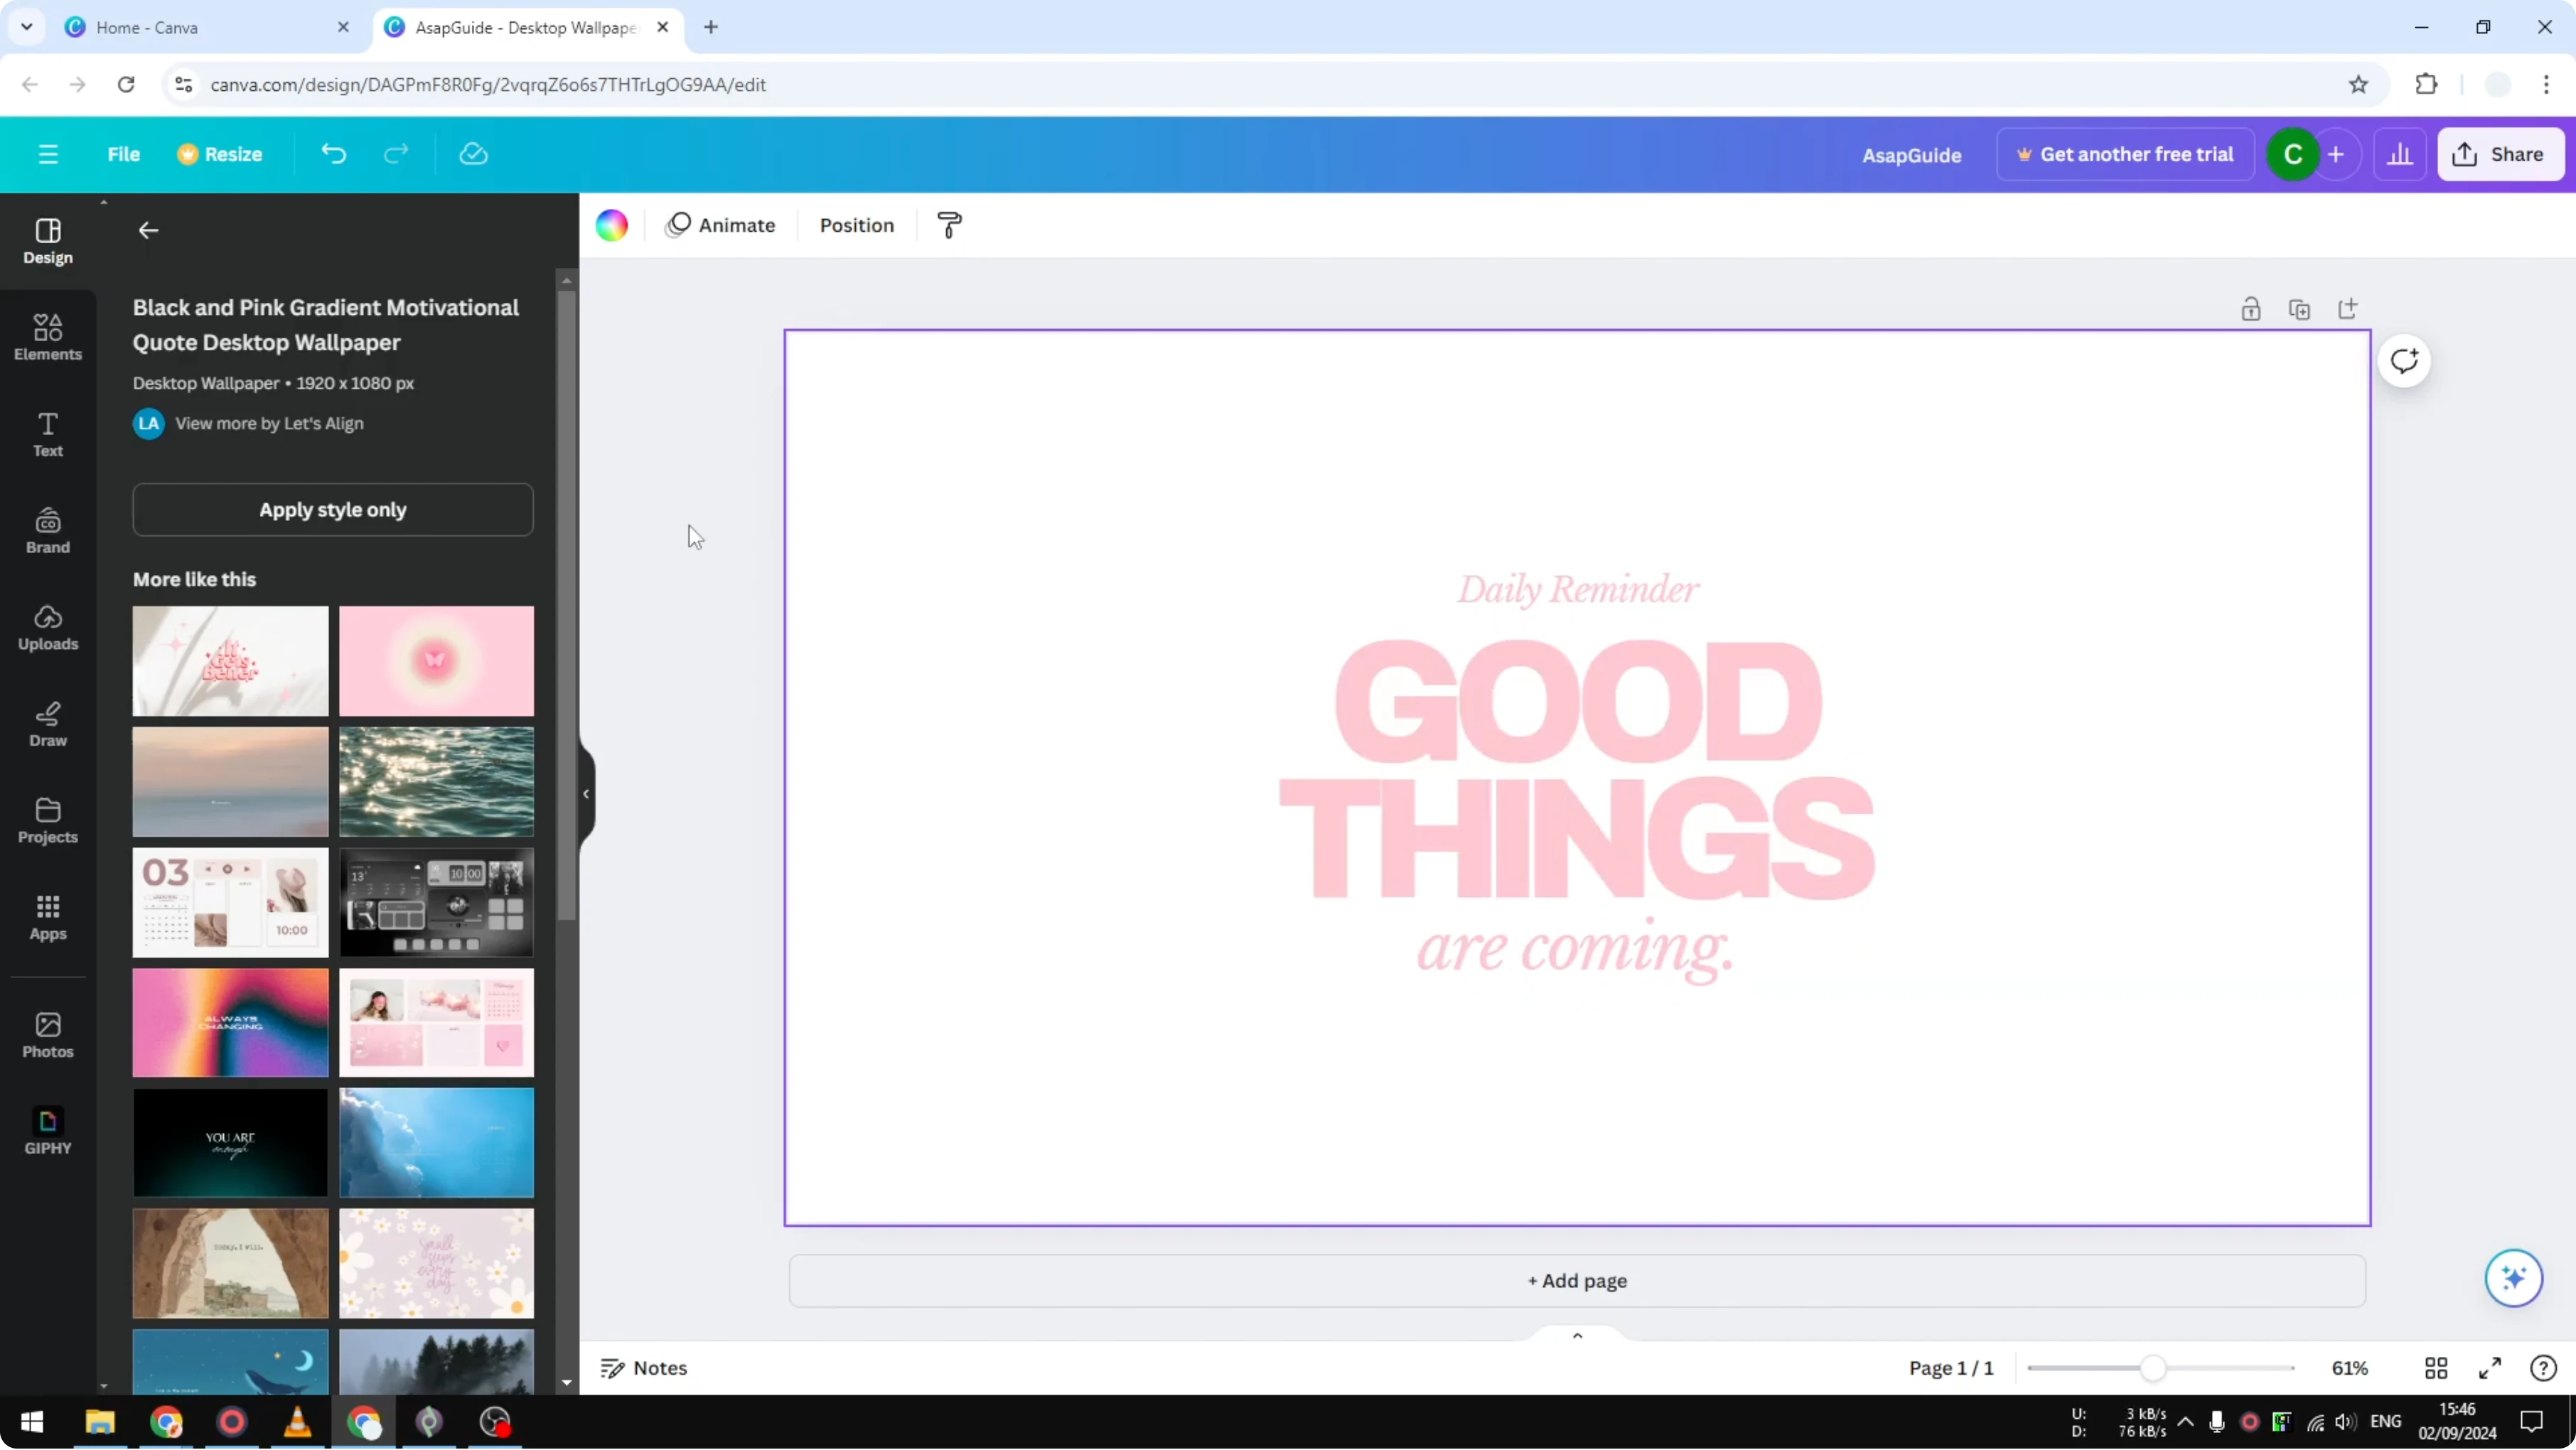The height and width of the screenshot is (1450, 2576).
Task: Add collaborators with plus icon
Action: tap(2336, 154)
